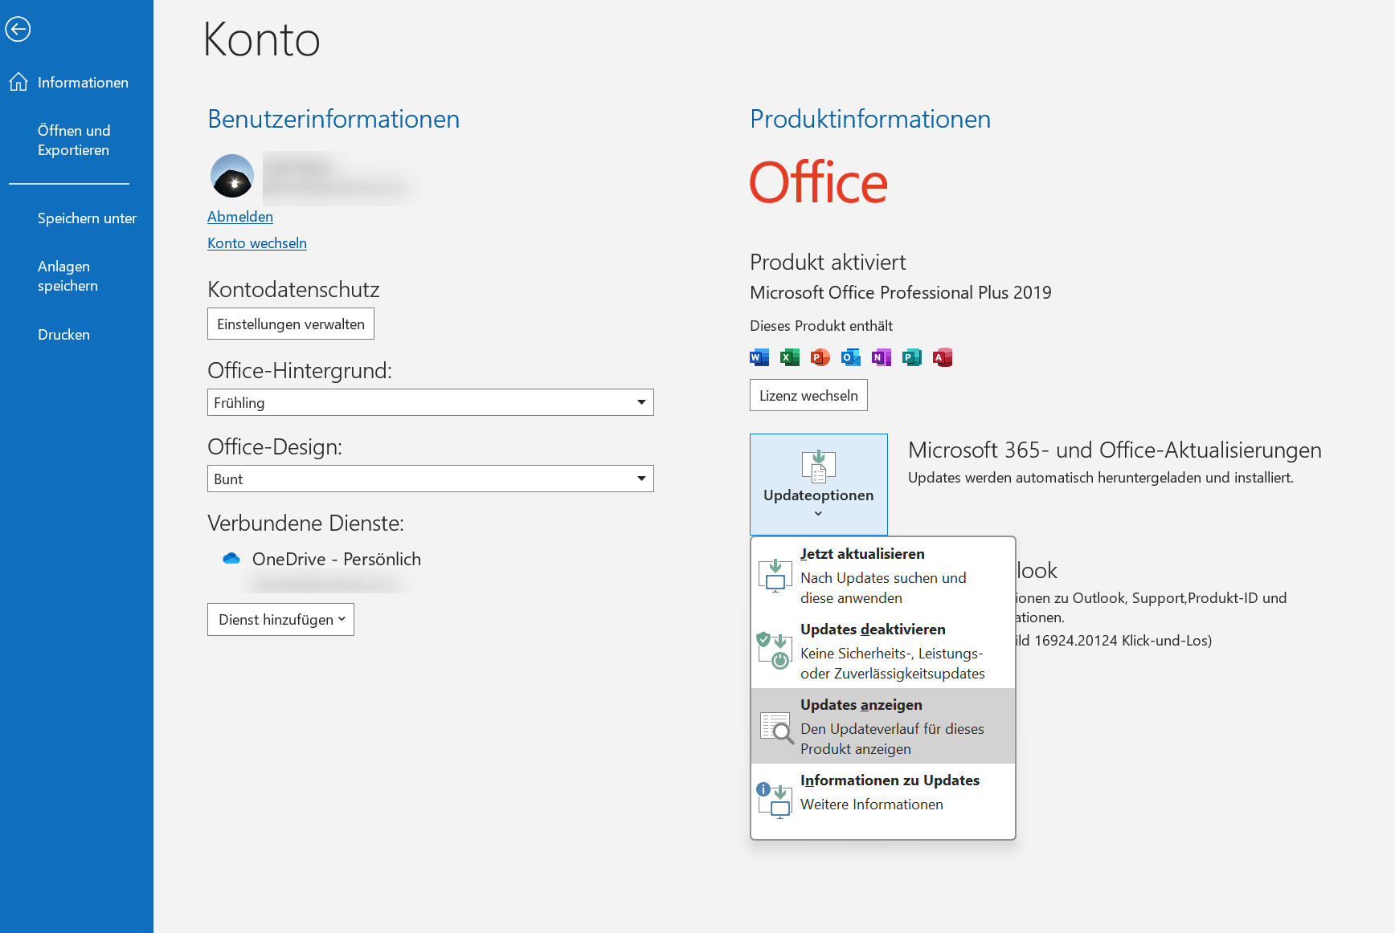Open Office-Hintergrund dropdown showing Frühling

tap(431, 402)
